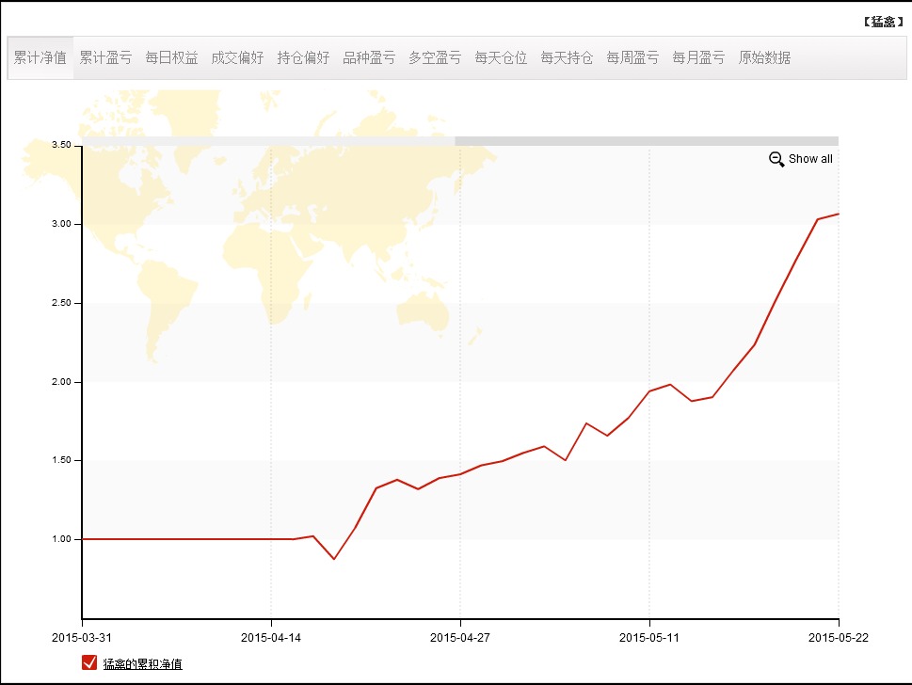912x685 pixels.
Task: Switch to the 累计盈亏 tab
Action: 105,57
